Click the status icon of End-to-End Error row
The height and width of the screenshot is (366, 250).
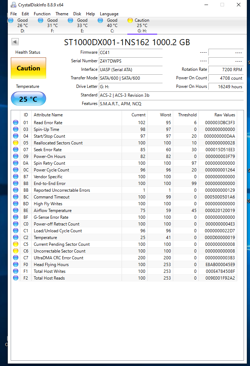16,183
